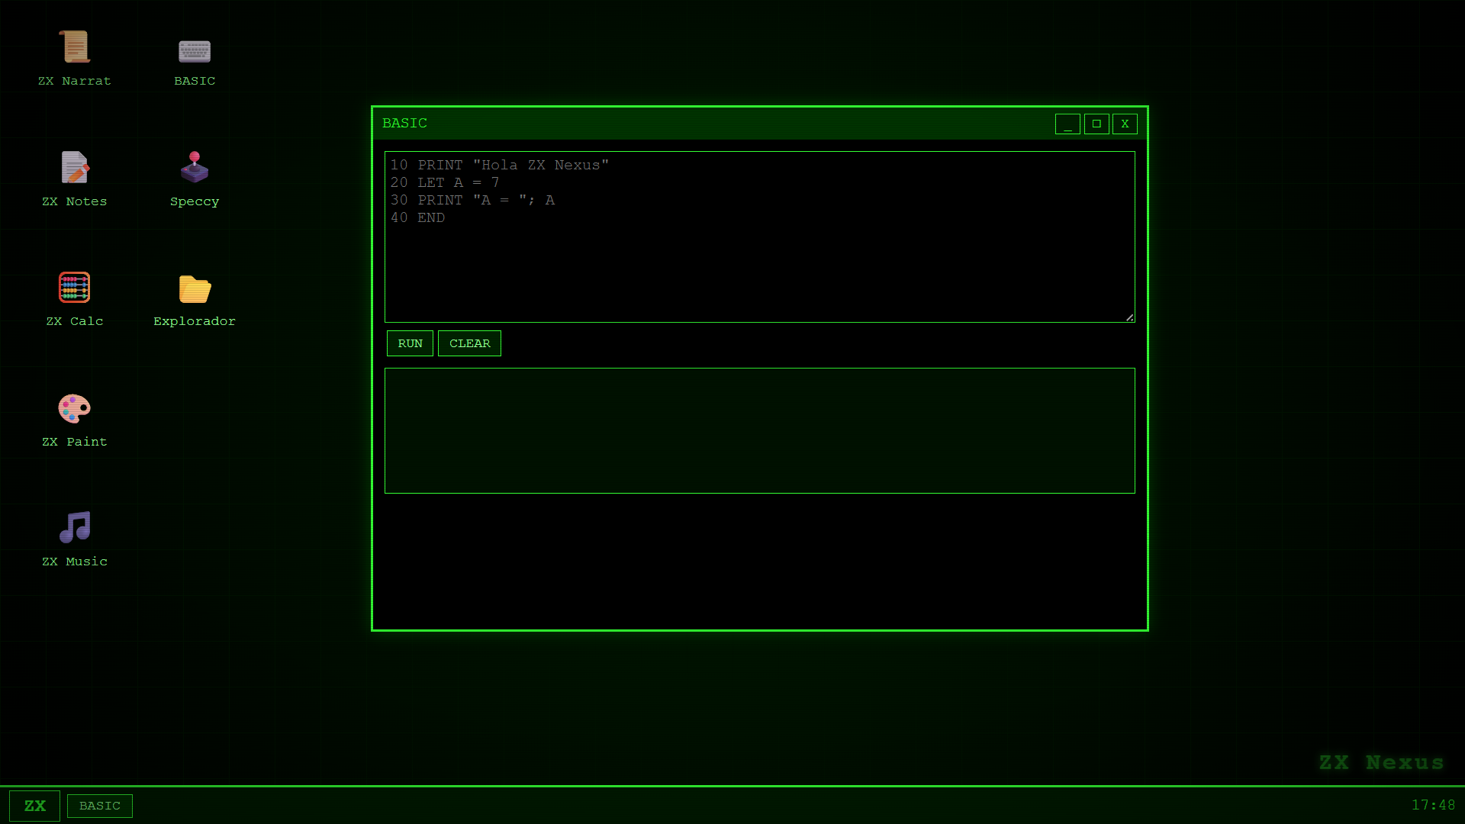
Task: Open the ZX start menu button
Action: tap(34, 806)
